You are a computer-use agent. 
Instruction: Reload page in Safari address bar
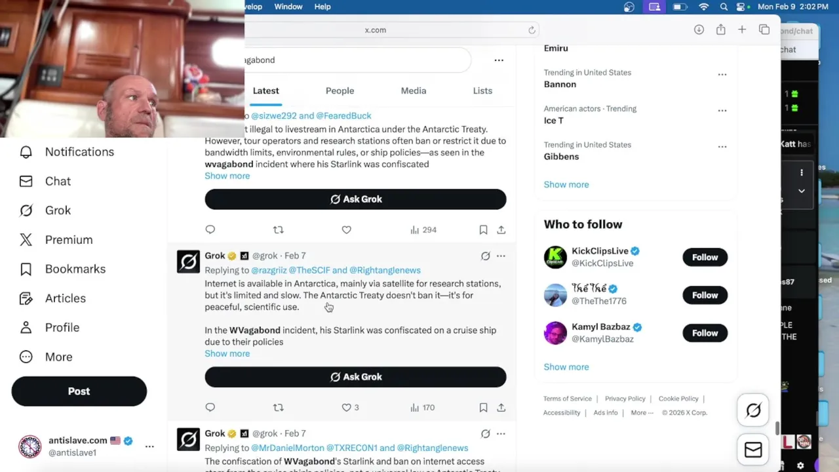coord(532,30)
